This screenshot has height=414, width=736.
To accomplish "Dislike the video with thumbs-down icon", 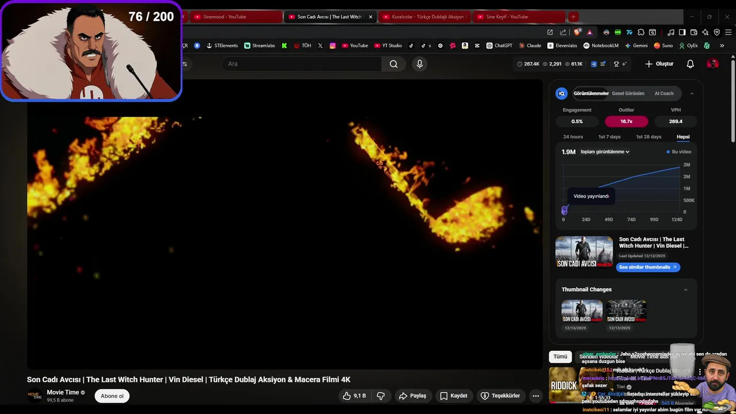I will click(x=381, y=396).
